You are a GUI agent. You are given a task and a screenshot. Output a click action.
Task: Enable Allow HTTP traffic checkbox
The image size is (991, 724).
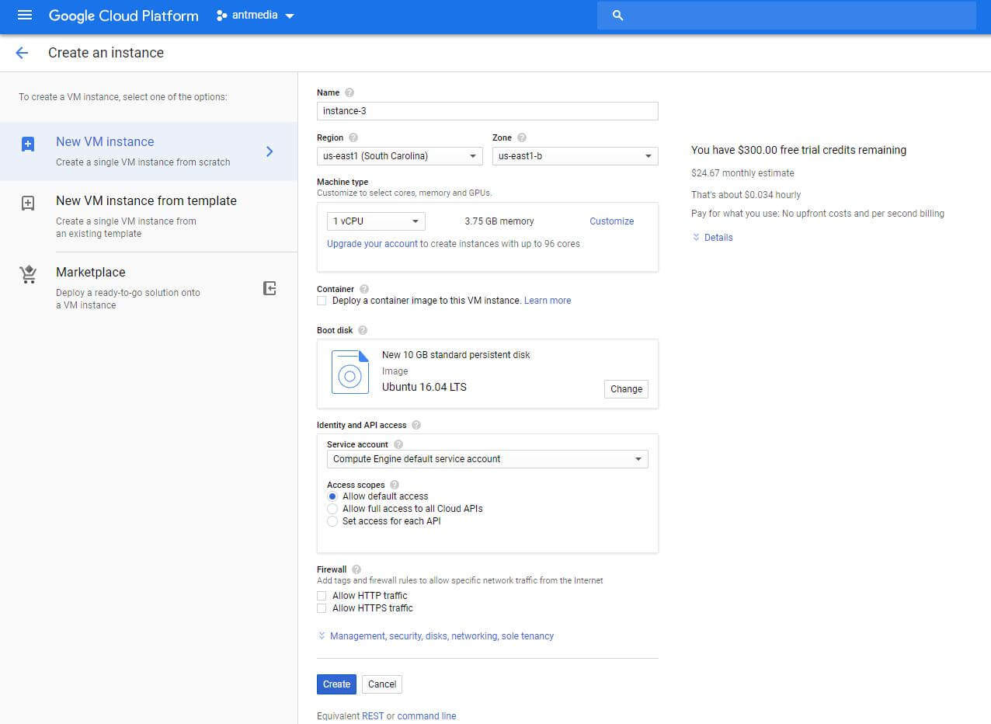pyautogui.click(x=322, y=596)
